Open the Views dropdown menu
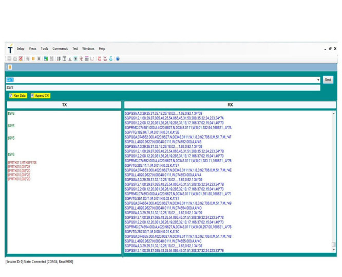342x277 pixels. point(32,48)
